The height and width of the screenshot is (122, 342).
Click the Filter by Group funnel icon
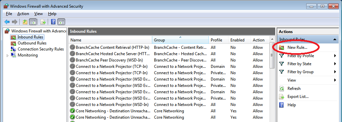[x=282, y=72]
